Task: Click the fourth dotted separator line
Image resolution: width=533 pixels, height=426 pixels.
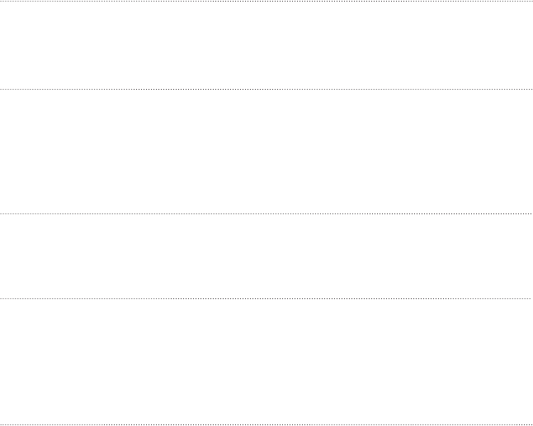Action: (266, 298)
